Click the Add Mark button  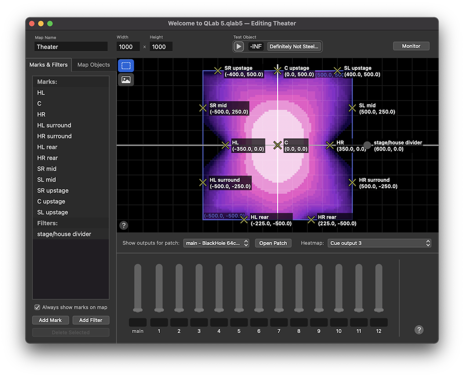pyautogui.click(x=50, y=320)
